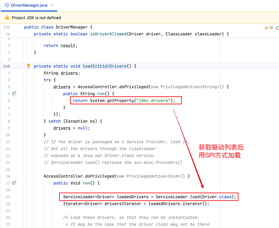Close the DriverManager.java tab
Screen dimensions: 279x228
tap(52, 5)
